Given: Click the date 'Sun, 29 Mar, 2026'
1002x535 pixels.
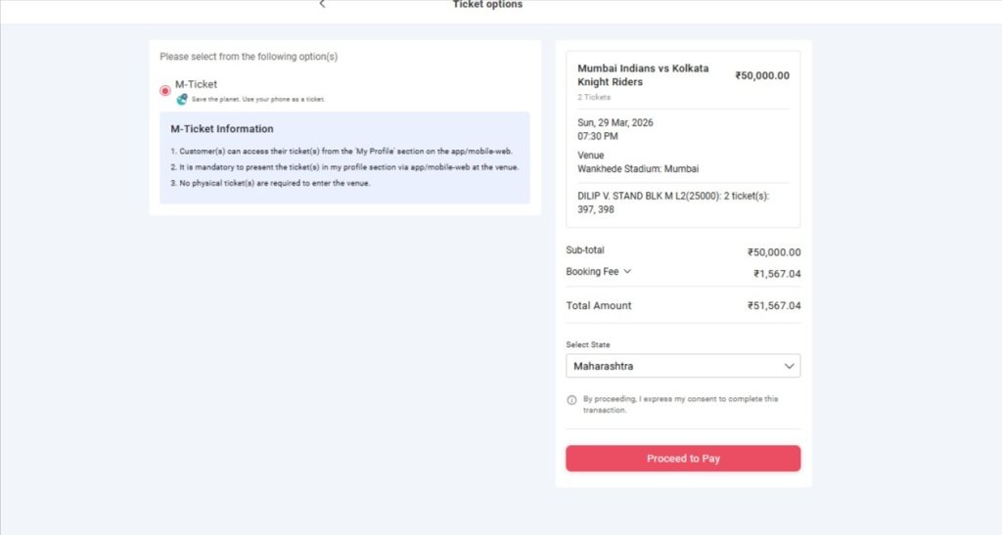Looking at the screenshot, I should pyautogui.click(x=615, y=122).
